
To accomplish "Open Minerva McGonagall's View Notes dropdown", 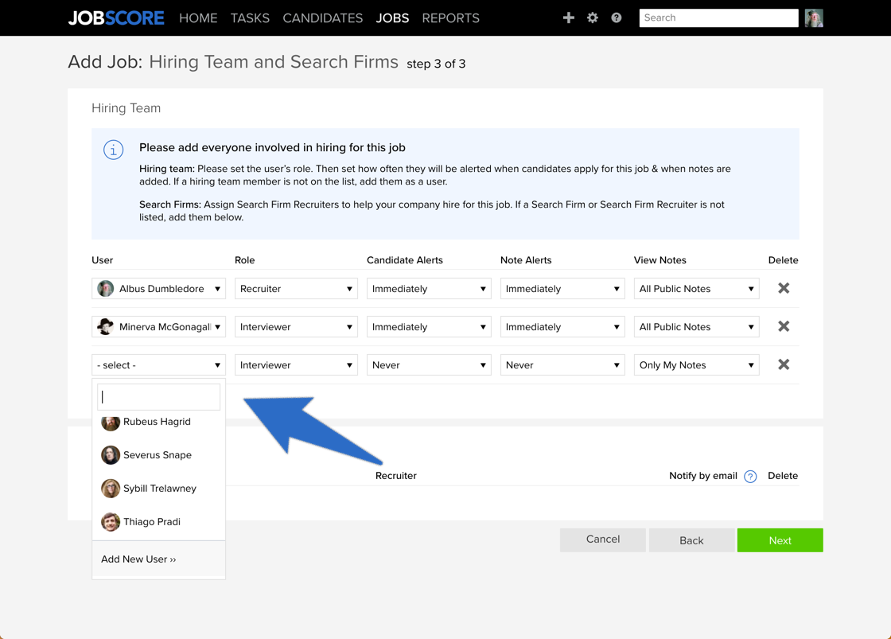I will tap(697, 326).
